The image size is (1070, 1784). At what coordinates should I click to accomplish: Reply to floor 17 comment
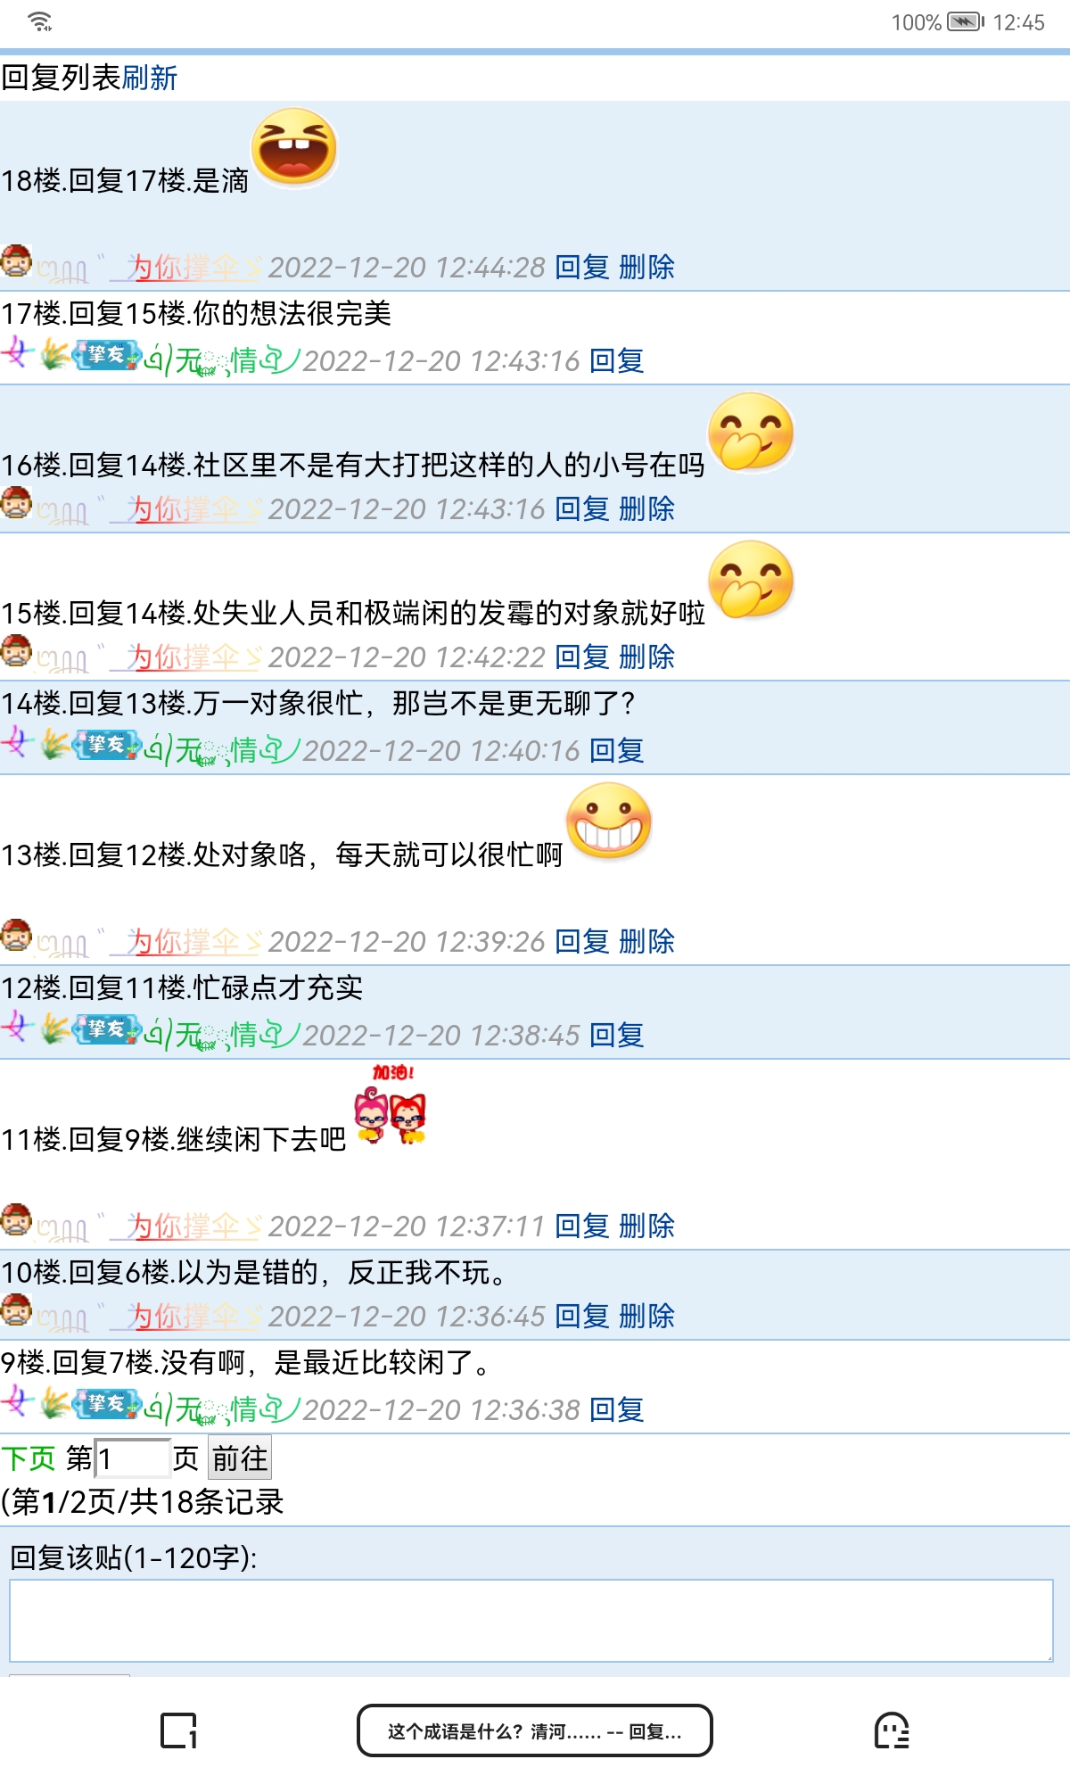point(617,360)
